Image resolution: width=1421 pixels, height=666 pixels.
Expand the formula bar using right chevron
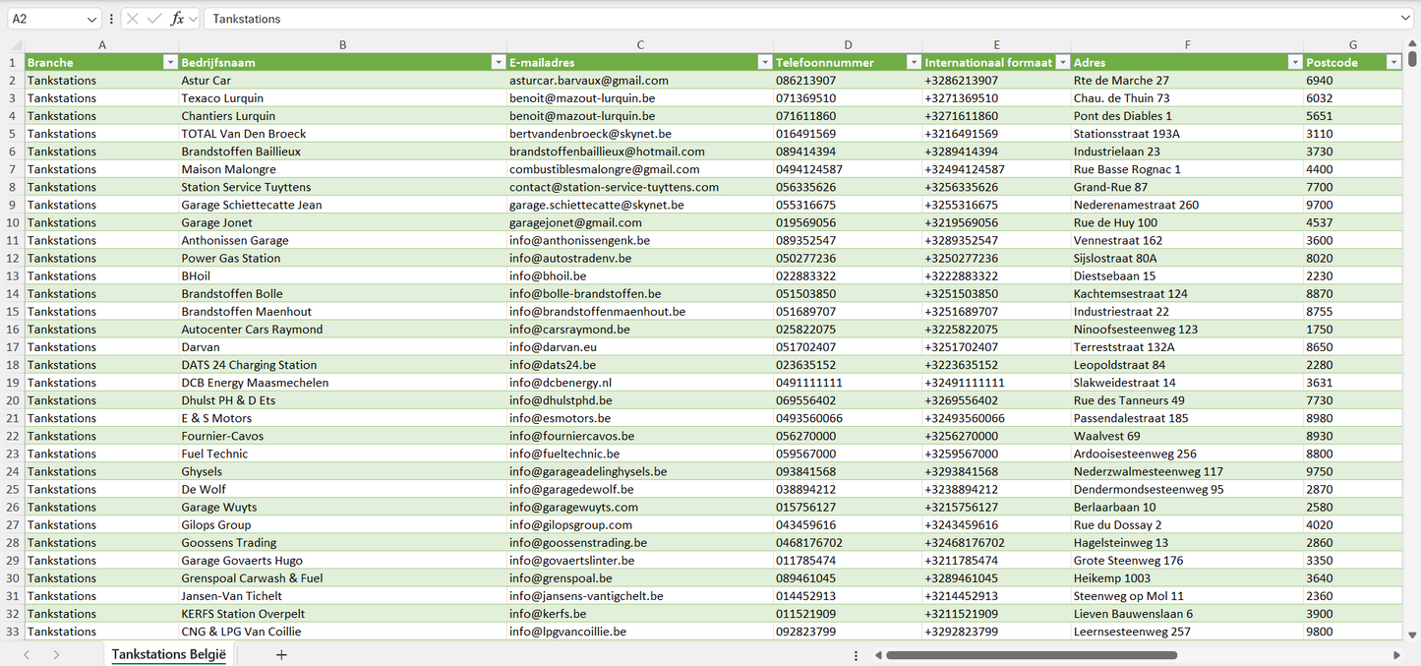pyautogui.click(x=1405, y=19)
